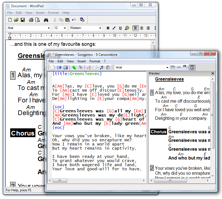Cut selection with Songpress scissors icon
The image size is (222, 199).
pyautogui.click(x=89, y=67)
